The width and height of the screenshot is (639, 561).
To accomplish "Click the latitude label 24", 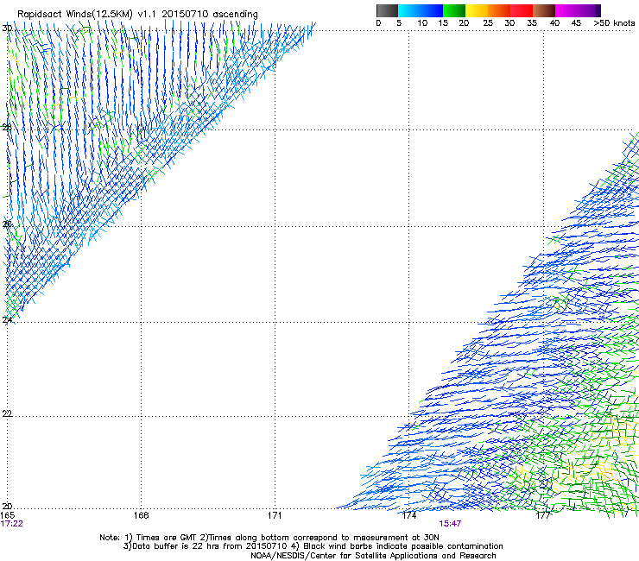I will click(x=7, y=320).
